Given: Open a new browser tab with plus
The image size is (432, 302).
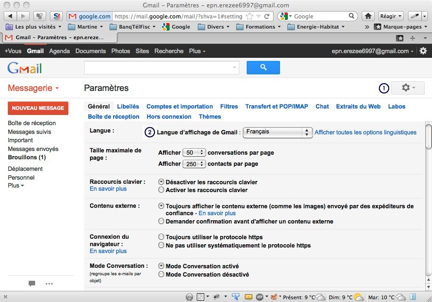Looking at the screenshot, I should 413,38.
